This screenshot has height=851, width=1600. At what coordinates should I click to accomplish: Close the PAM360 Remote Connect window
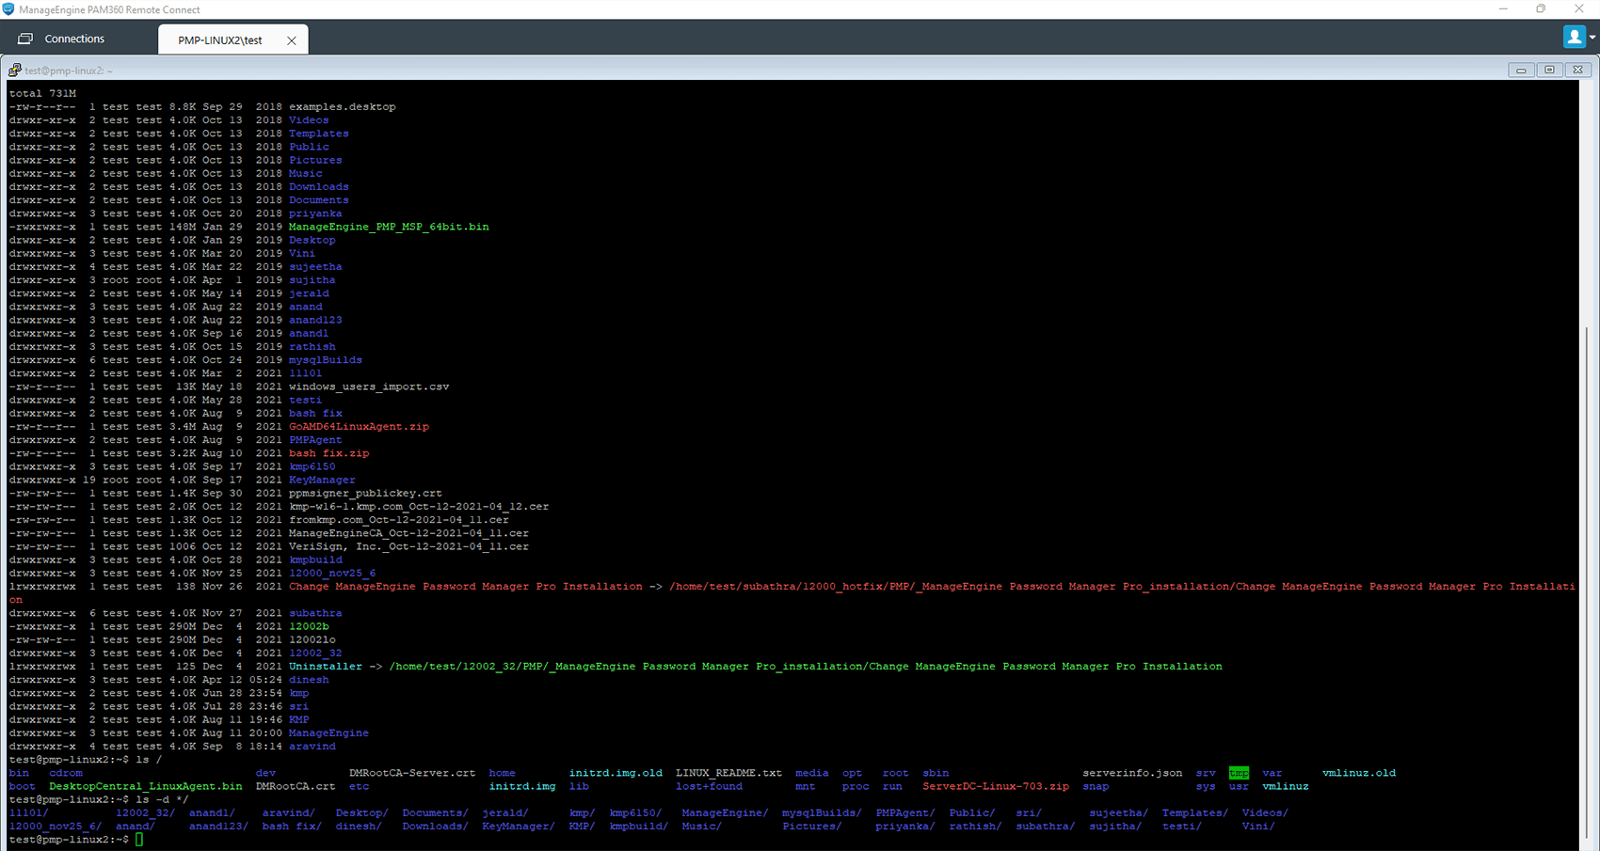point(1579,9)
